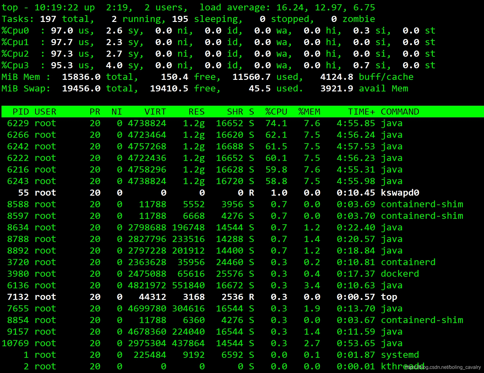Click the TIME+ value 0:53.65
Viewport: 484px width, 373px height.
(356, 343)
